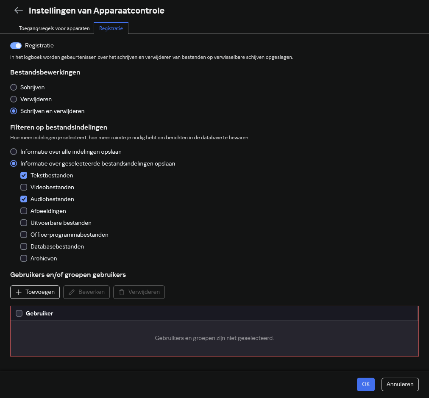This screenshot has width=429, height=398.
Task: Select the Schrijven radio button
Action: coord(14,87)
